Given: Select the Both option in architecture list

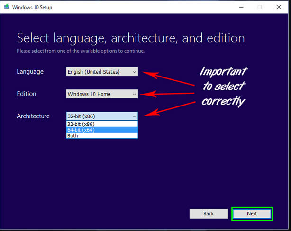Looking at the screenshot, I should (x=102, y=135).
